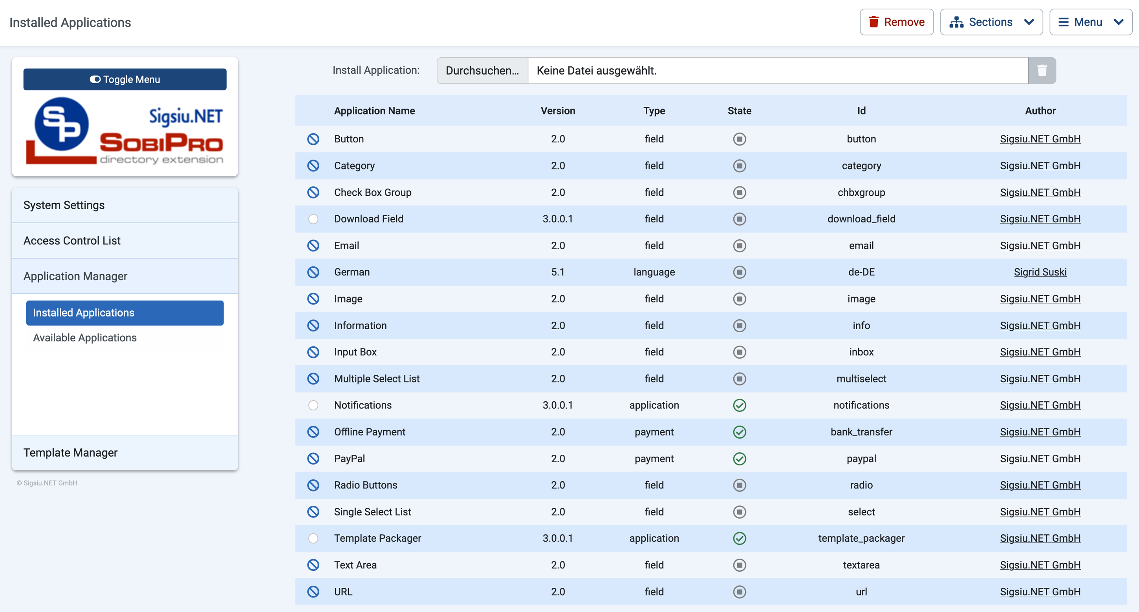1139x612 pixels.
Task: Click the locked state icon for Button
Action: pos(739,138)
